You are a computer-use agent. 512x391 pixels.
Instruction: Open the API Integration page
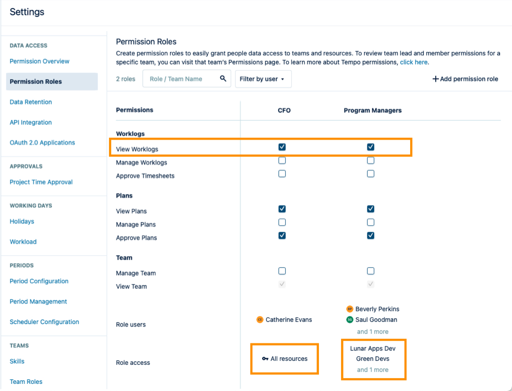click(x=31, y=122)
